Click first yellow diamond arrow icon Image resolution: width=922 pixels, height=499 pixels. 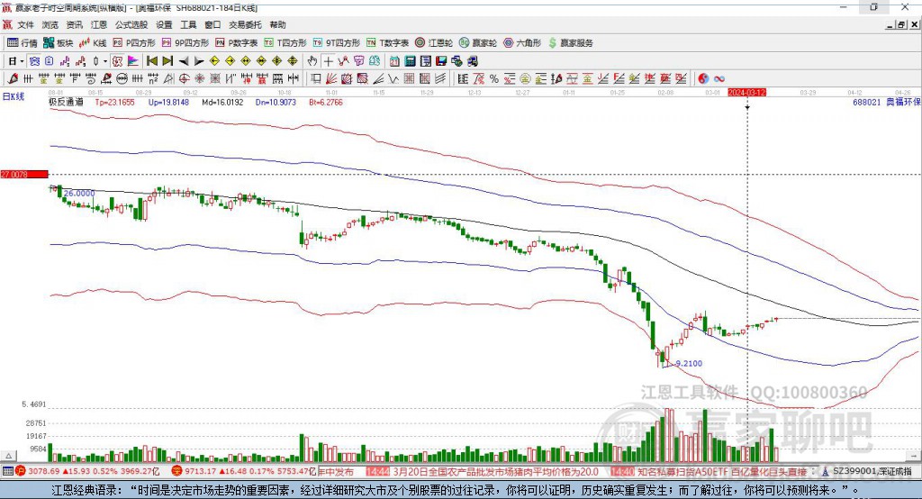214,61
